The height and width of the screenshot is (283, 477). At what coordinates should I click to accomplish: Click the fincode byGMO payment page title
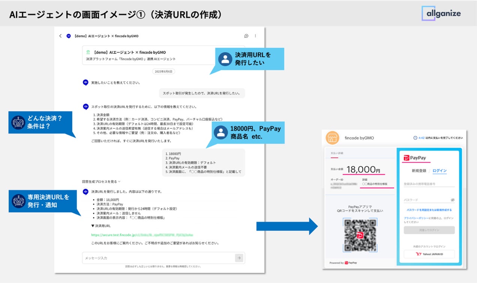[359, 138]
